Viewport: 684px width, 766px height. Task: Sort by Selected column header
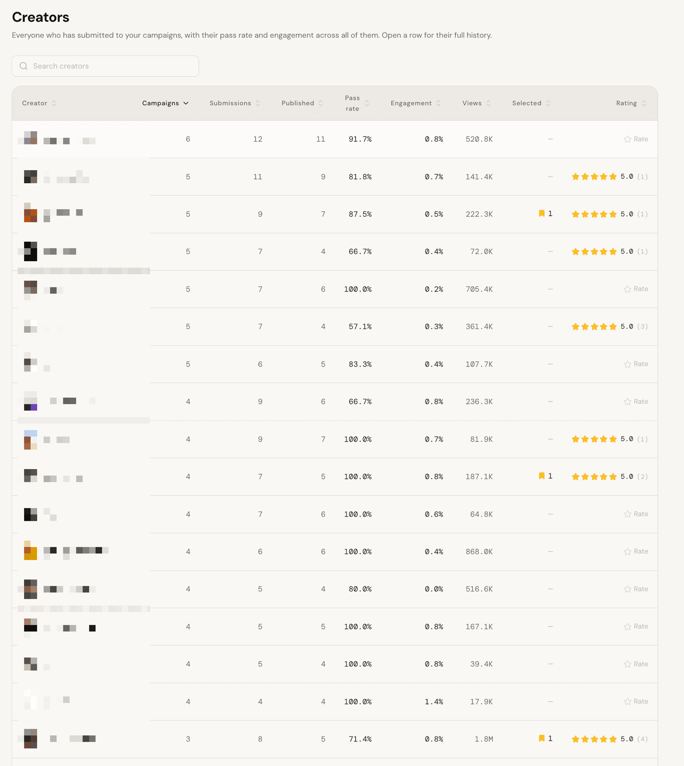pos(531,103)
